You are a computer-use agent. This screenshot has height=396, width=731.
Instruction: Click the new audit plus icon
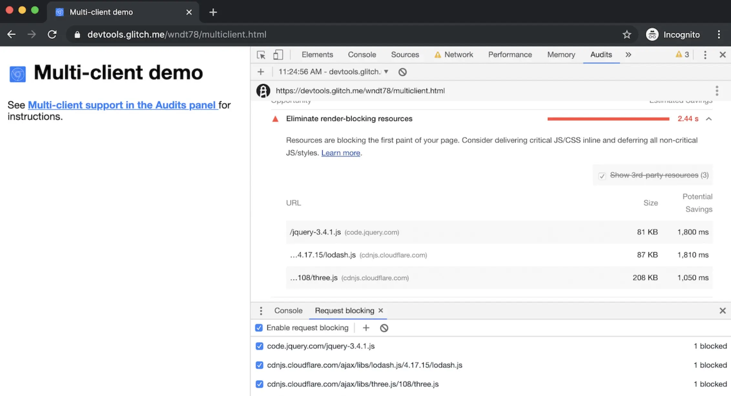tap(261, 72)
